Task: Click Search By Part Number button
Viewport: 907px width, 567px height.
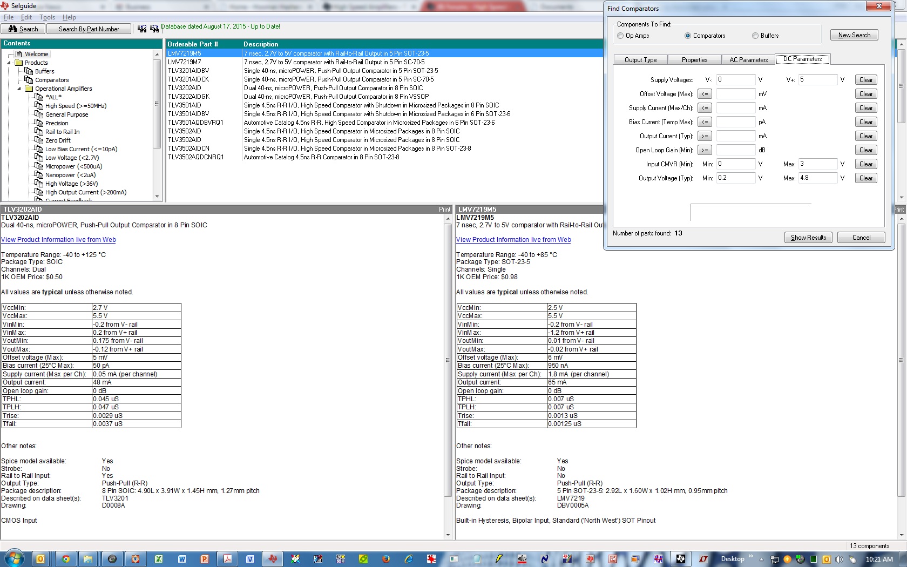Action: [x=89, y=29]
